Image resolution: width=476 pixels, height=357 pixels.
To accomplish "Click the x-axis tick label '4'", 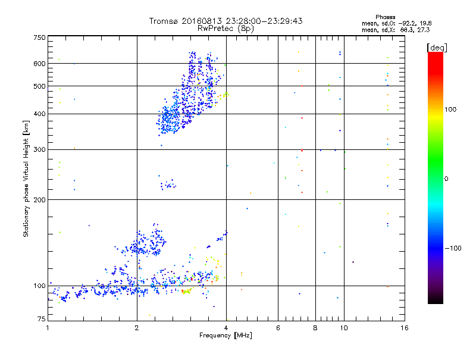I will pos(226,328).
